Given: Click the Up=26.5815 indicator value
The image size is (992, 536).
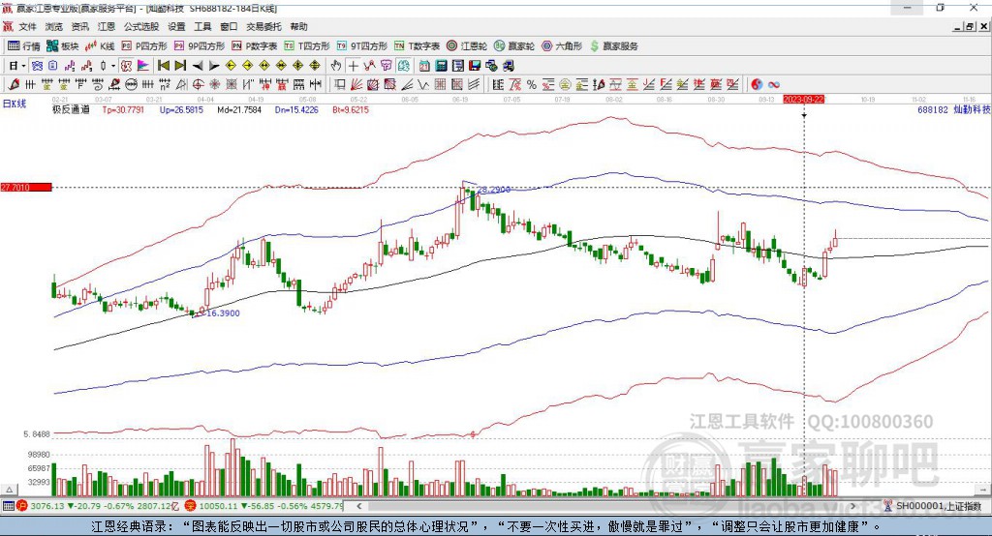Looking at the screenshot, I should click(x=181, y=109).
